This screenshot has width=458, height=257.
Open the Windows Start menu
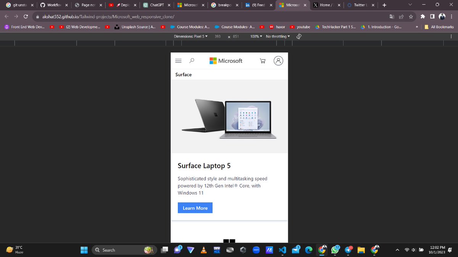(x=84, y=250)
